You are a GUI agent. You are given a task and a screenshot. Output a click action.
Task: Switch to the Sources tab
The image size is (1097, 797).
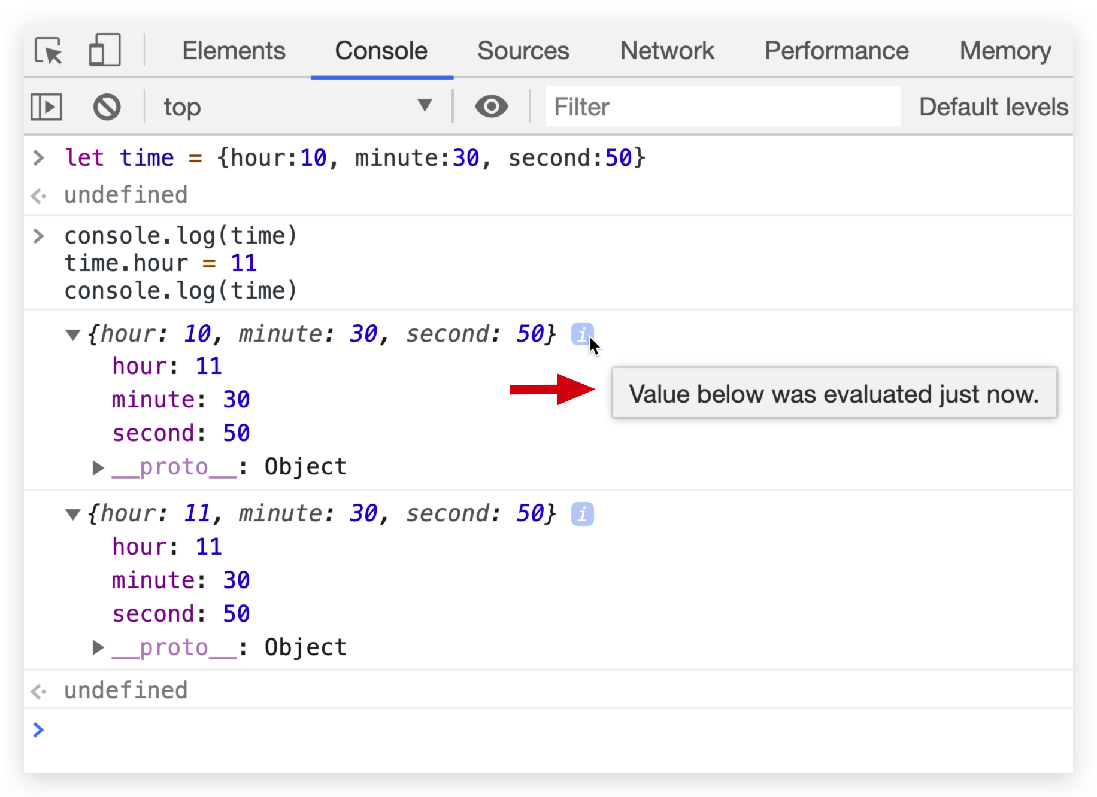click(x=523, y=51)
